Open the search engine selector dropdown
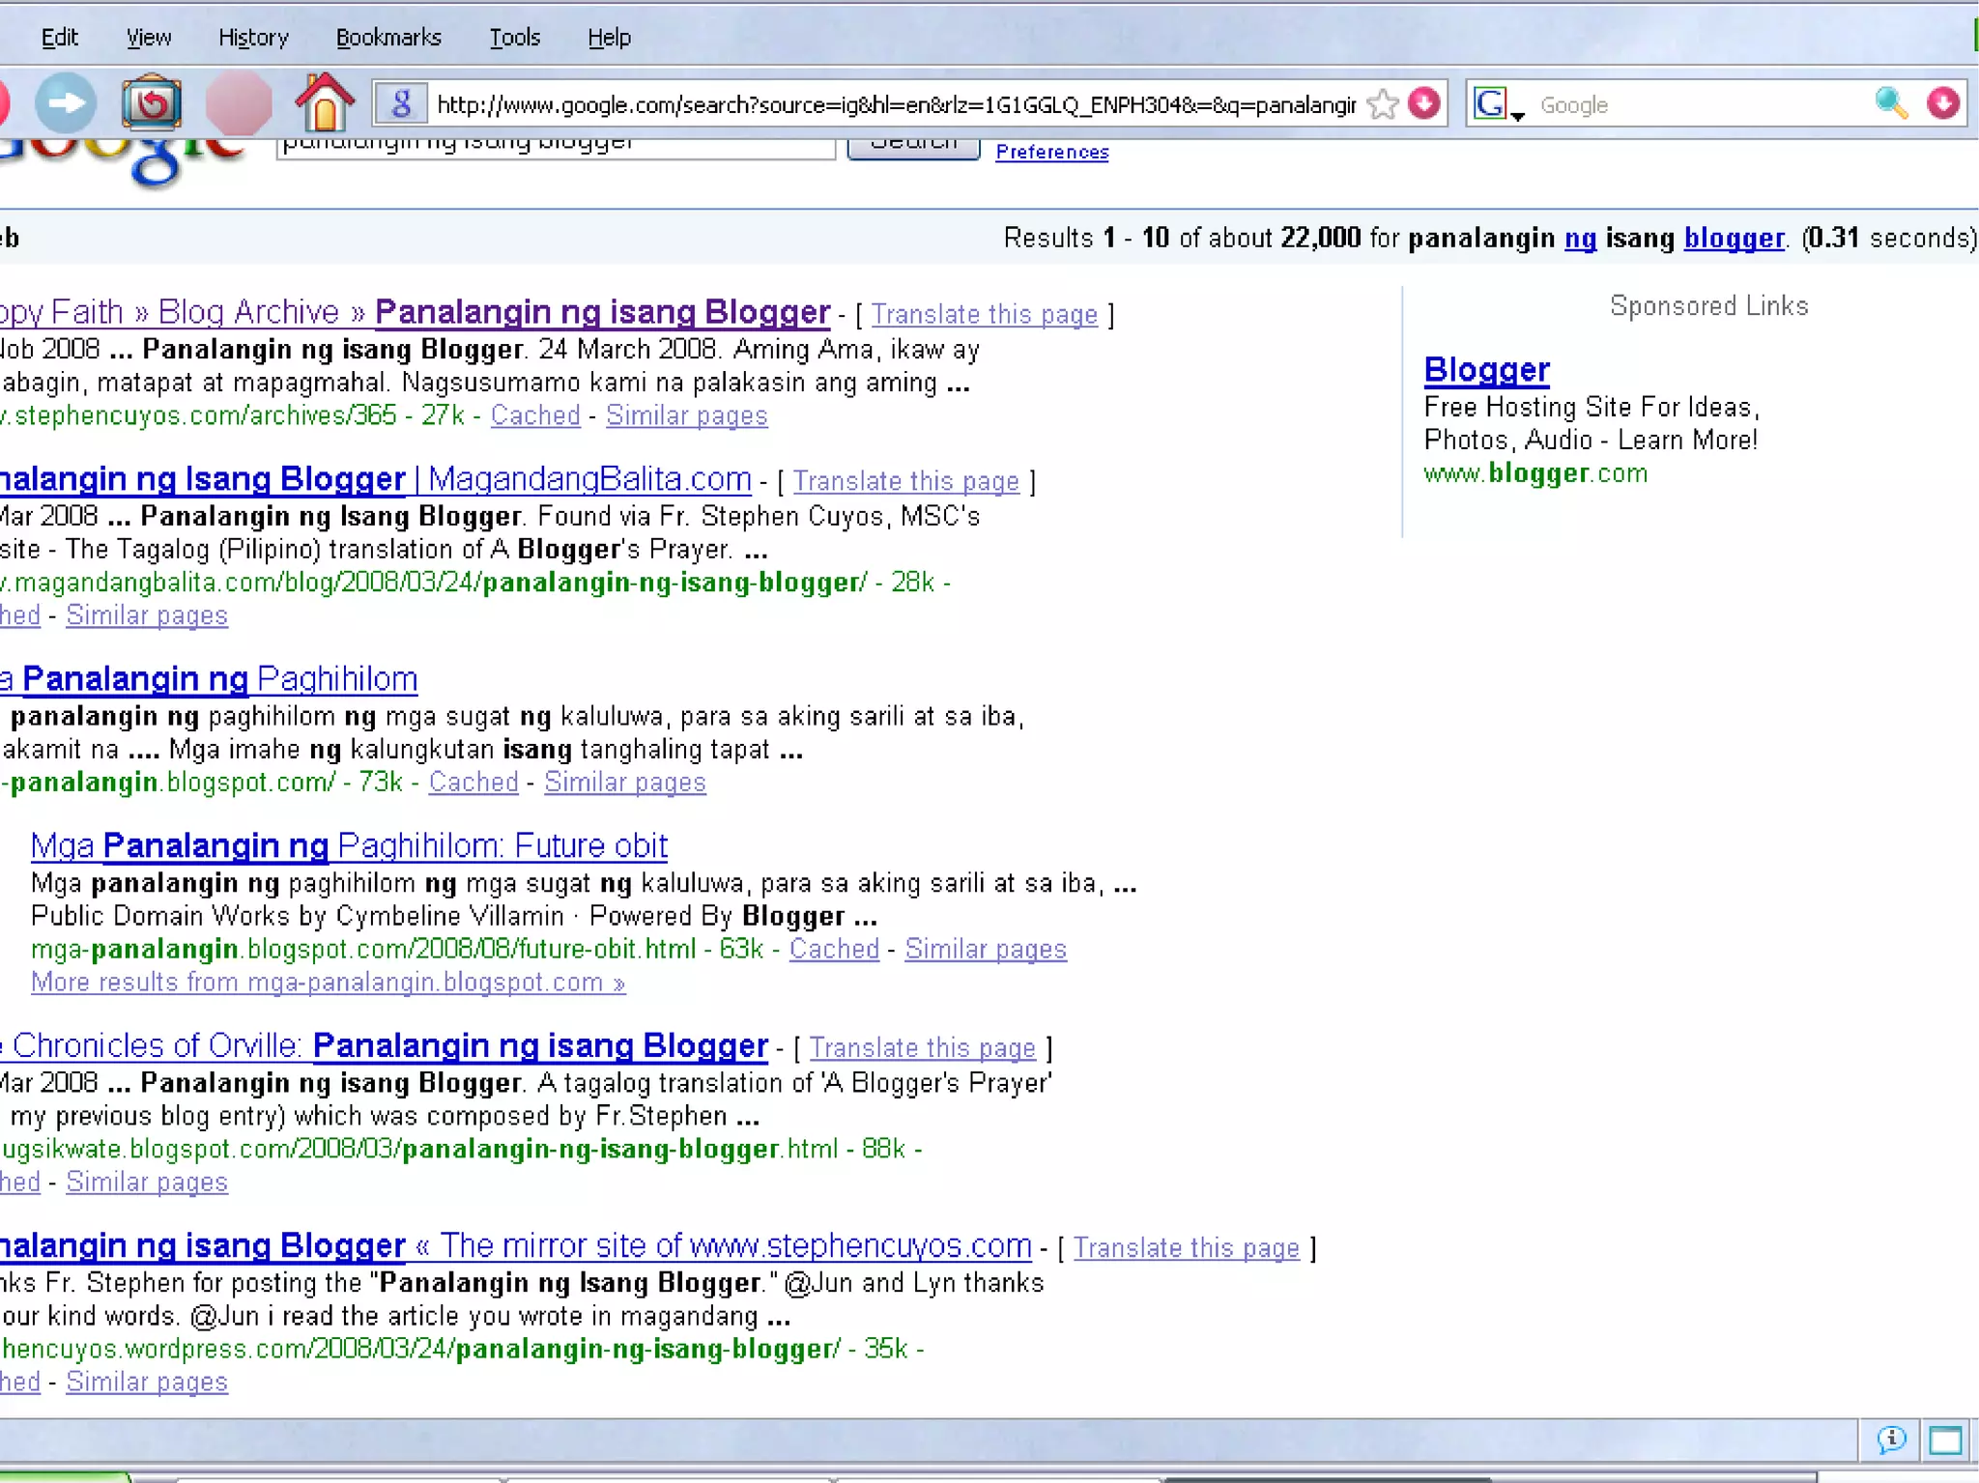 point(1499,104)
